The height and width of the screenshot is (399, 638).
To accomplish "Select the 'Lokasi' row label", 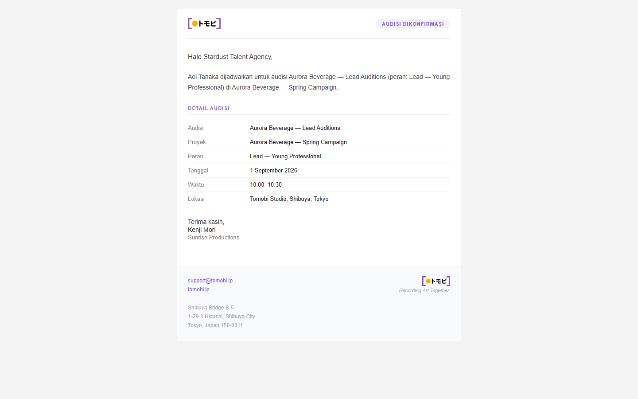I will pos(196,199).
